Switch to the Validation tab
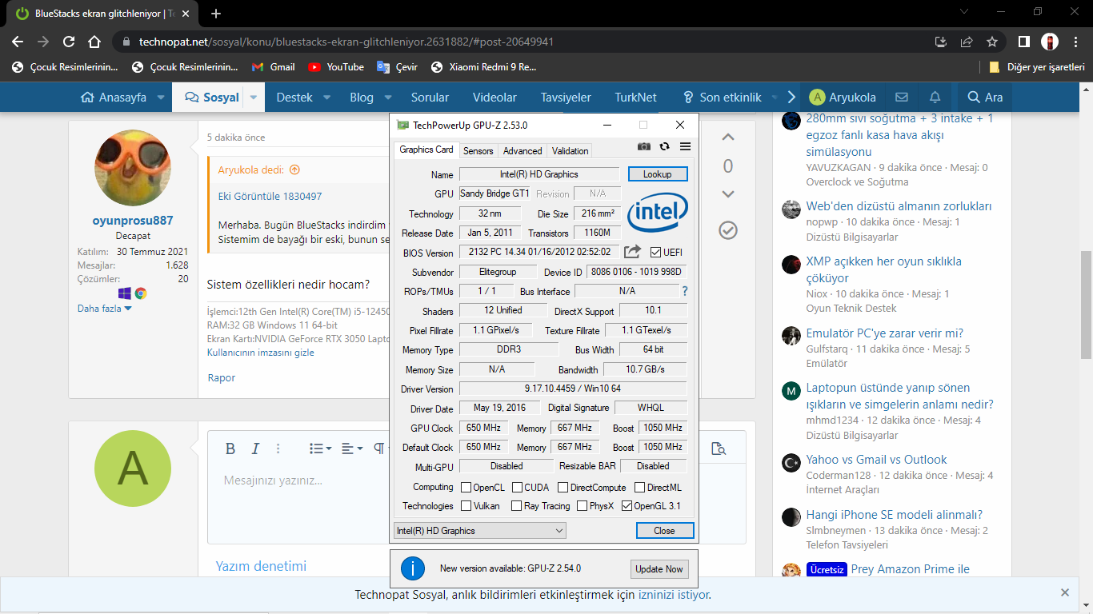Viewport: 1093px width, 614px height. pos(570,151)
